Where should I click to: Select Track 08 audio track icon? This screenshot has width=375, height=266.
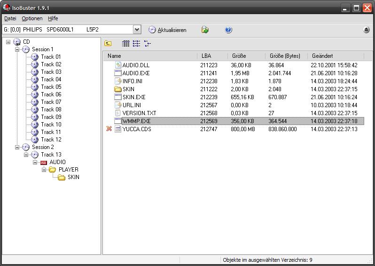pyautogui.click(x=35, y=110)
